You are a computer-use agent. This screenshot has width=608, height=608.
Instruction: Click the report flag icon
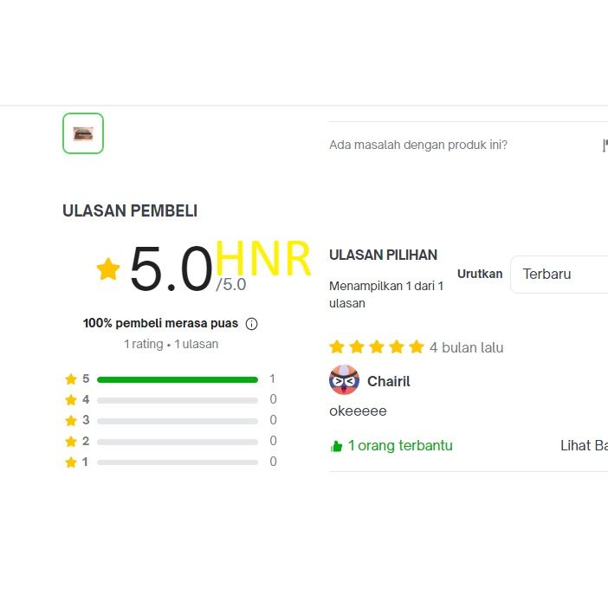tap(605, 146)
